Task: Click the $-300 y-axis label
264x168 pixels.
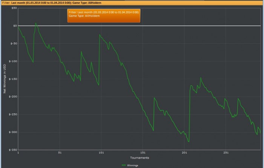Action: [13, 132]
